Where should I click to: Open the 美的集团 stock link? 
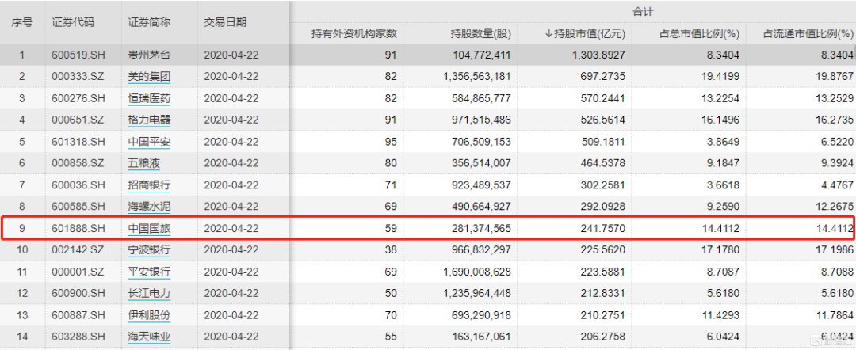[149, 76]
